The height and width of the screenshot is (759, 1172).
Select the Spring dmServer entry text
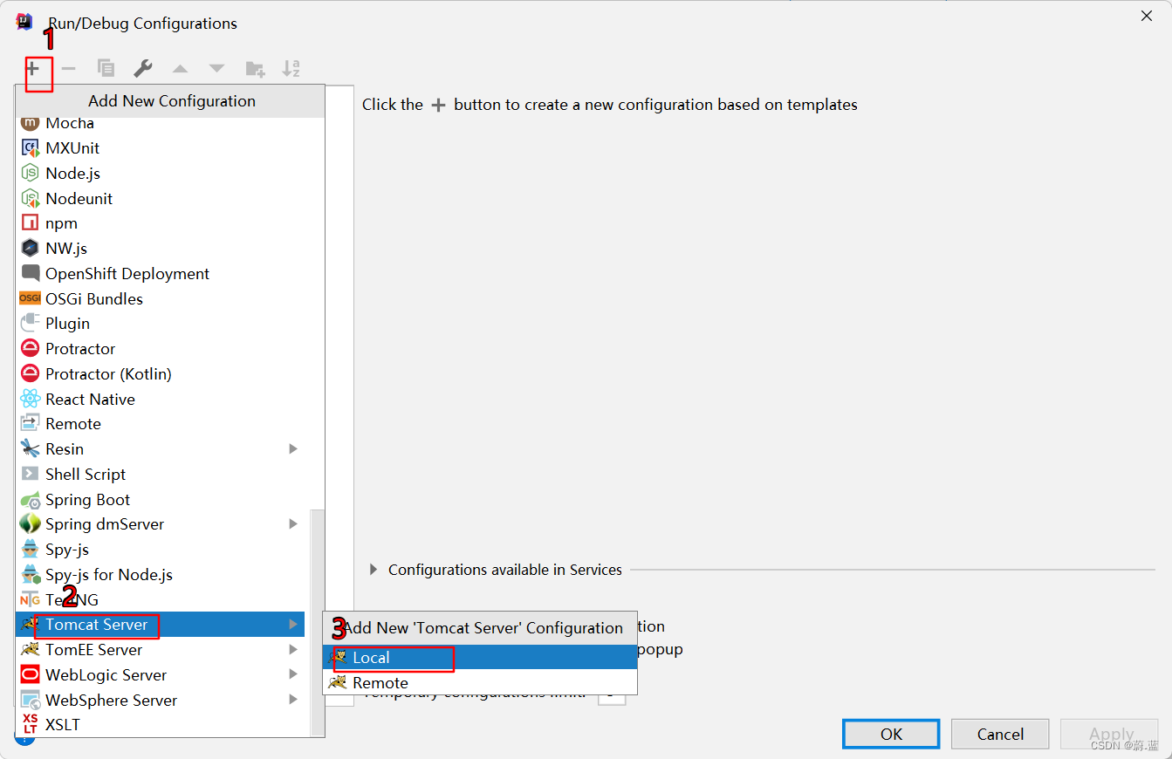[x=105, y=524]
